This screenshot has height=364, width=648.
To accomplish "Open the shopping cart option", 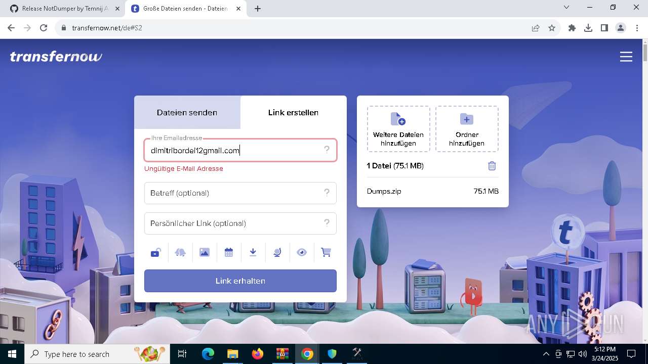I will (326, 252).
